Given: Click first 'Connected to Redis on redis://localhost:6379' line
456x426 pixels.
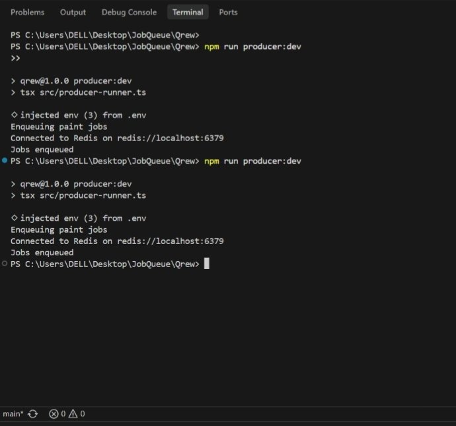Looking at the screenshot, I should (117, 138).
